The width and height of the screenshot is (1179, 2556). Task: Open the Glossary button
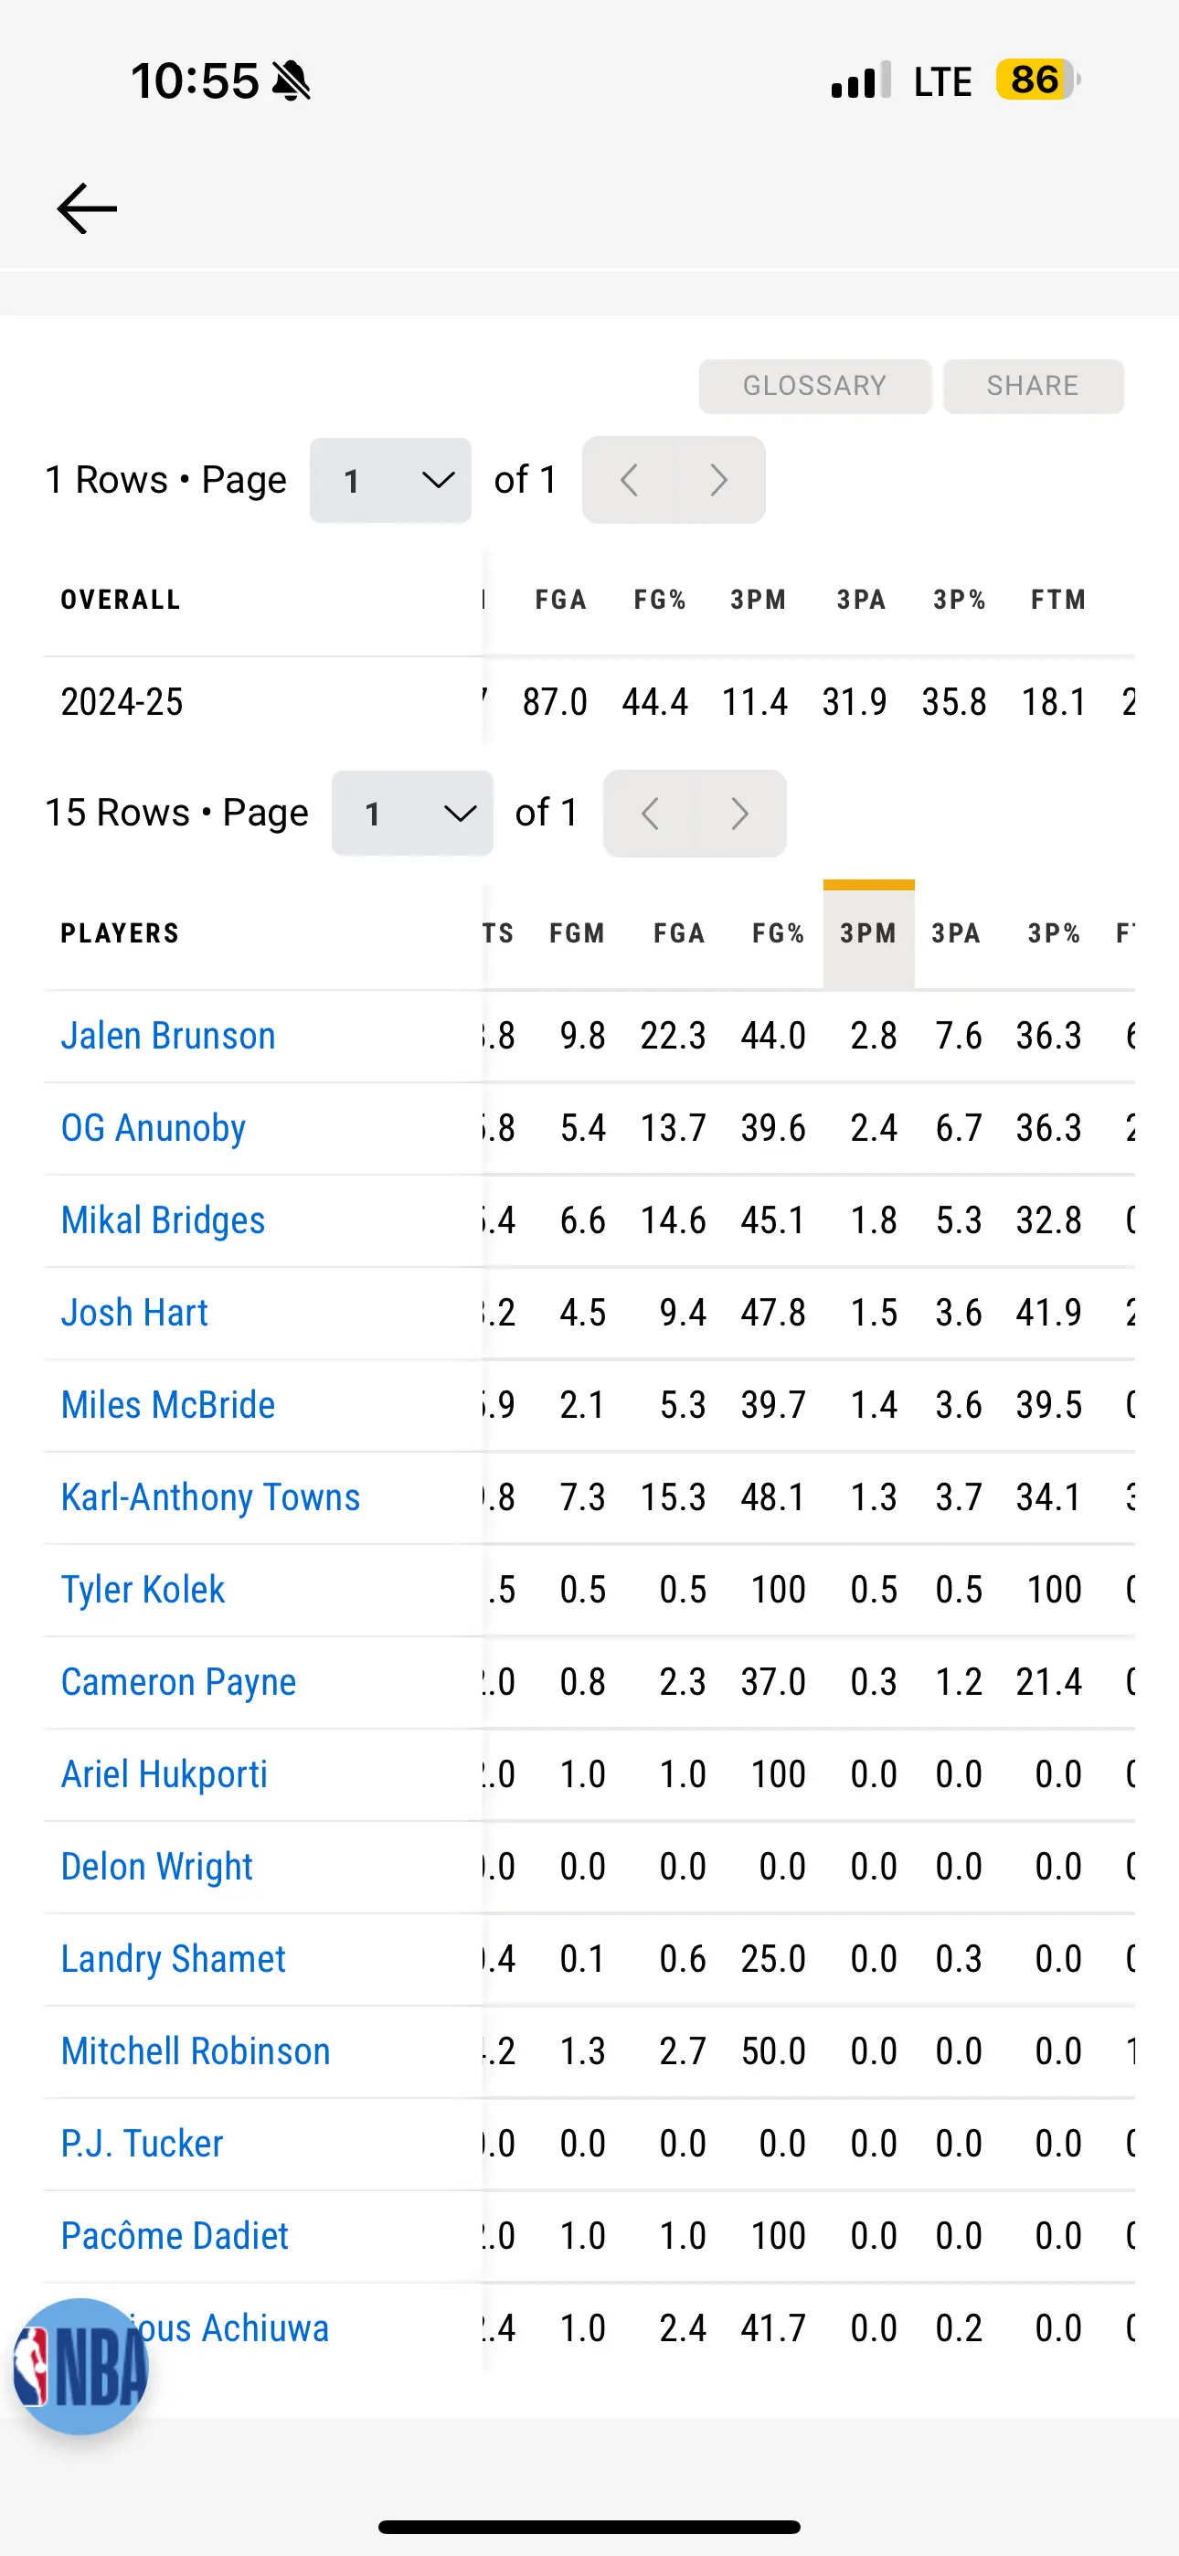click(x=814, y=386)
